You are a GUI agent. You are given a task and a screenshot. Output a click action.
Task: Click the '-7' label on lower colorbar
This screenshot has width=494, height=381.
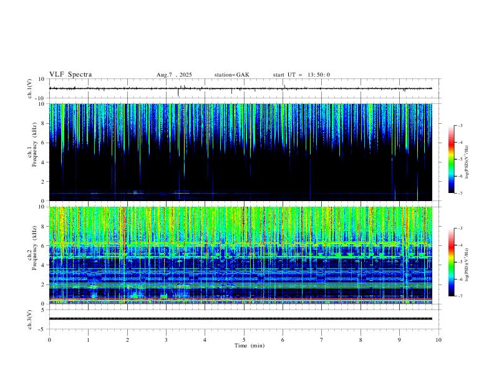tap(460, 296)
